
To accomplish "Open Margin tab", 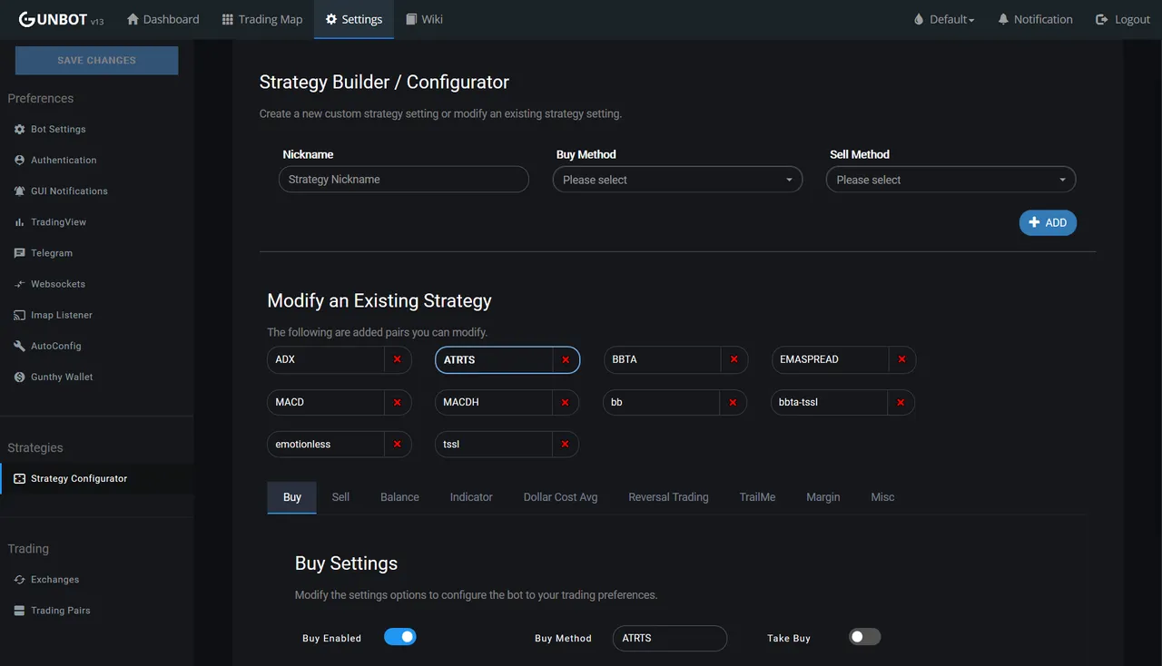I will (822, 497).
